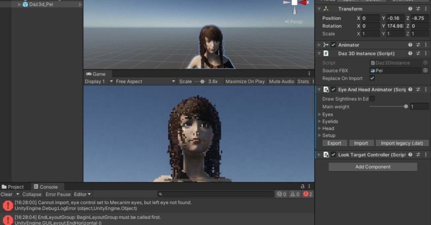Viewport: 431px width, 225px height.
Task: Click the Eye And Head Animator presets icon
Action: [418, 89]
